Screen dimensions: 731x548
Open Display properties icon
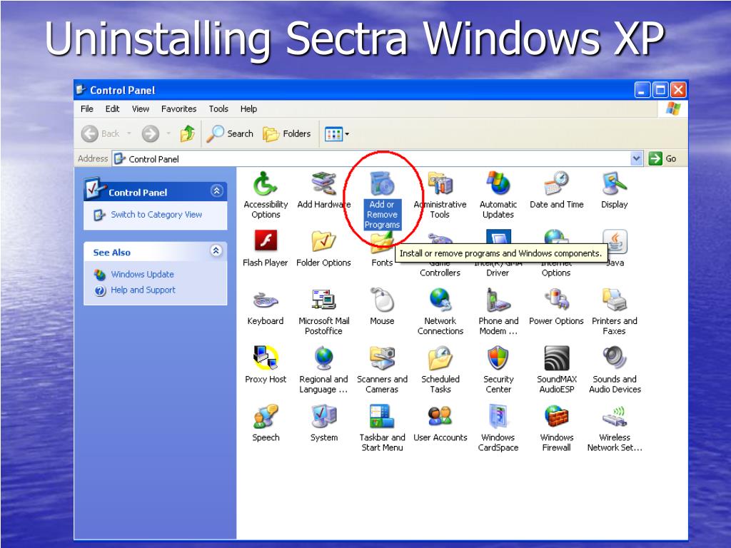coord(614,184)
